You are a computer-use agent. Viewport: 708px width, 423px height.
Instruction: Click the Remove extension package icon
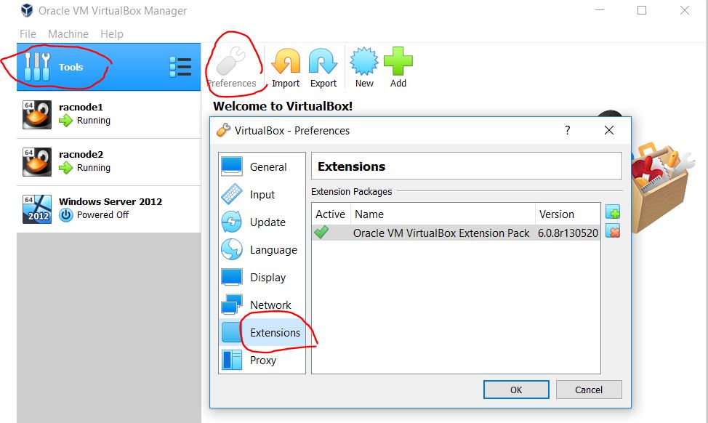(x=614, y=231)
